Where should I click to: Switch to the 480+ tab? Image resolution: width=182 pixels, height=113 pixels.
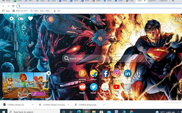coord(30,1)
